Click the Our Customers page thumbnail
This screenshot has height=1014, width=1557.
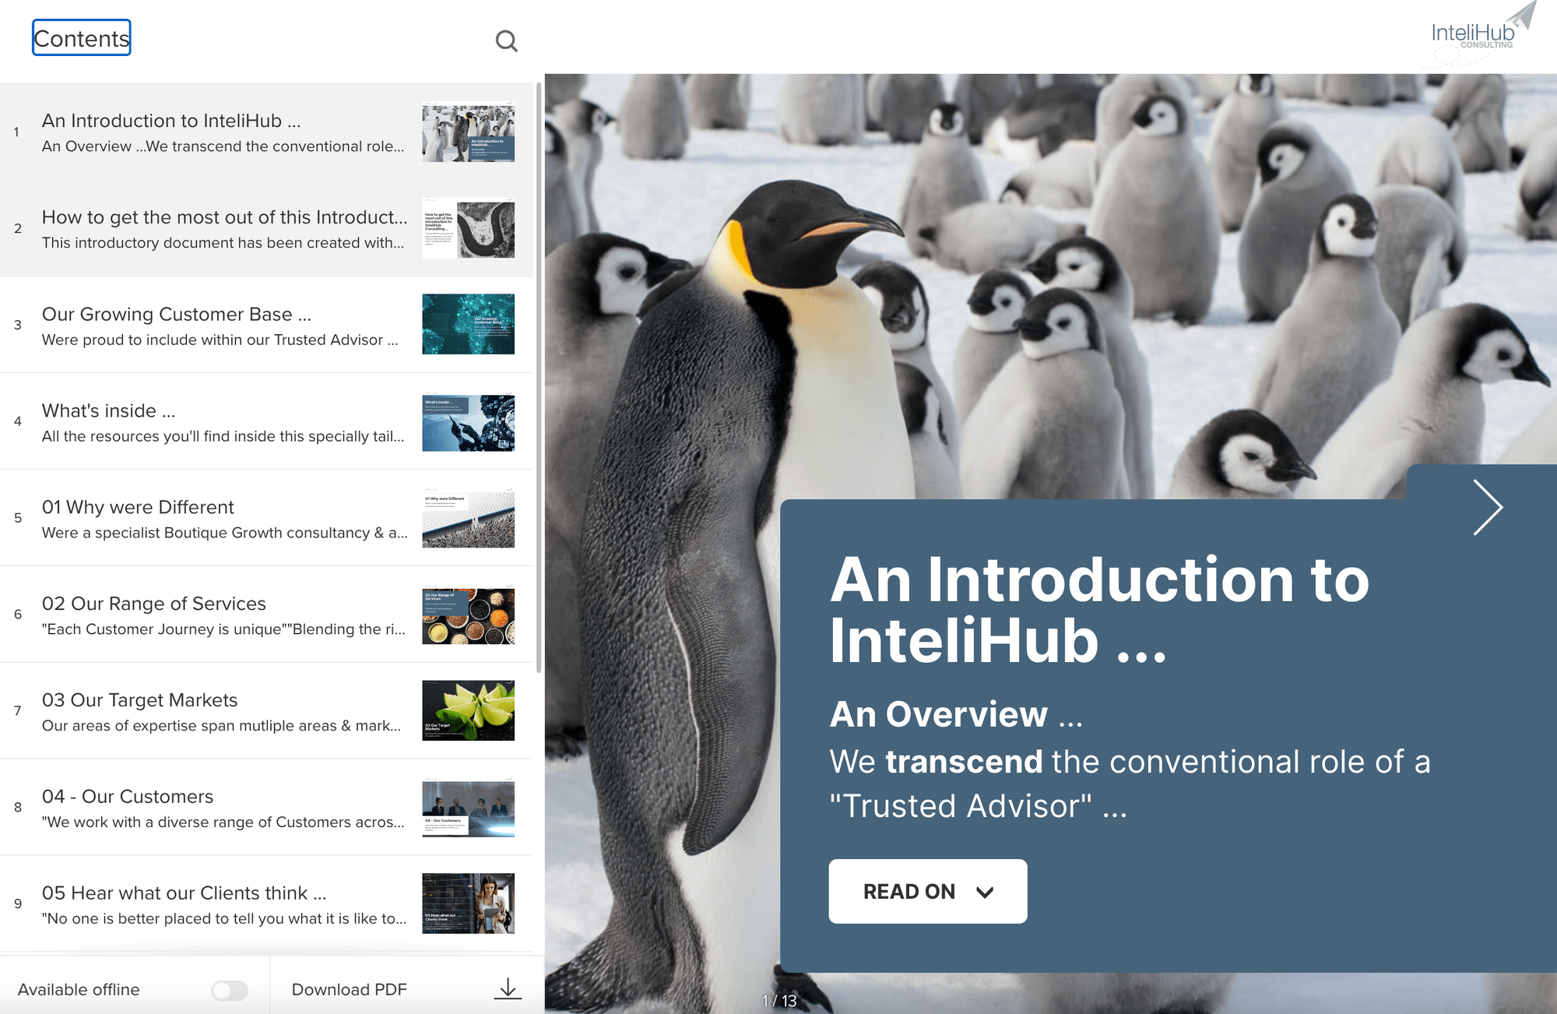(468, 808)
